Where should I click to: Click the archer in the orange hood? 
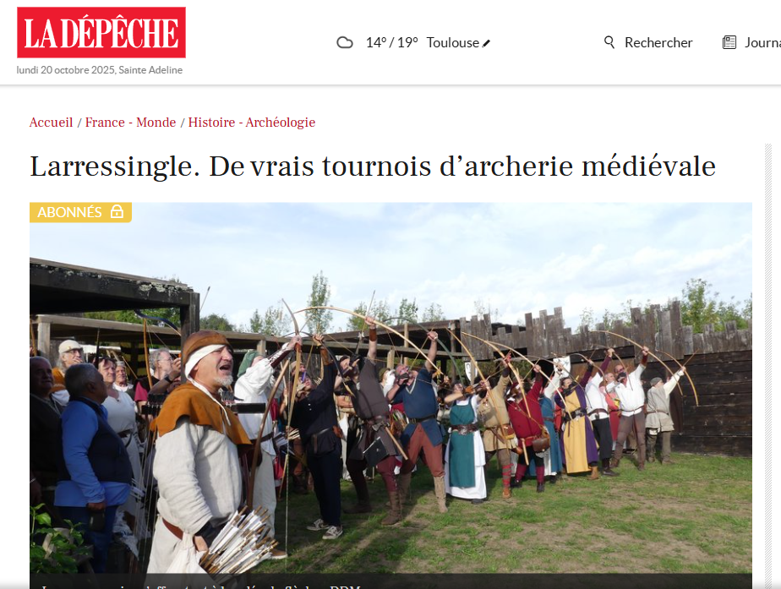(202, 448)
